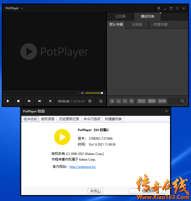Maximize the PotPlayer window
The width and height of the screenshot is (191, 201).
point(171,8)
